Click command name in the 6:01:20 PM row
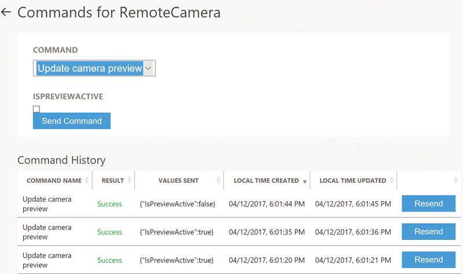The width and height of the screenshot is (463, 274). [47, 260]
